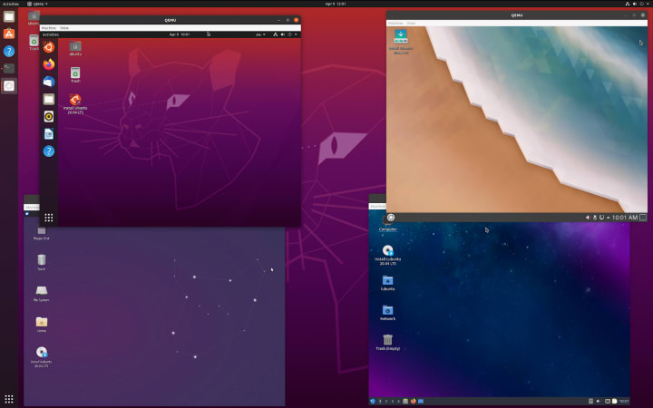Open the Xubuntu Home folder desktop icon
This screenshot has height=408, width=653.
pos(41,325)
